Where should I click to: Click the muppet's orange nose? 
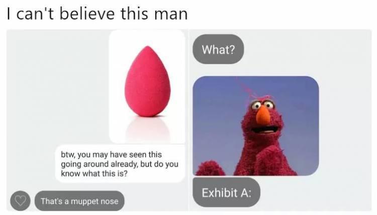tap(262, 115)
